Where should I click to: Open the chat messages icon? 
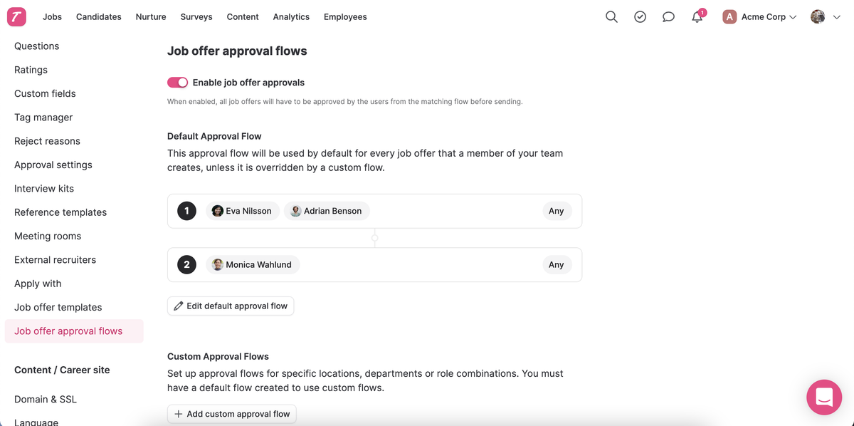668,16
